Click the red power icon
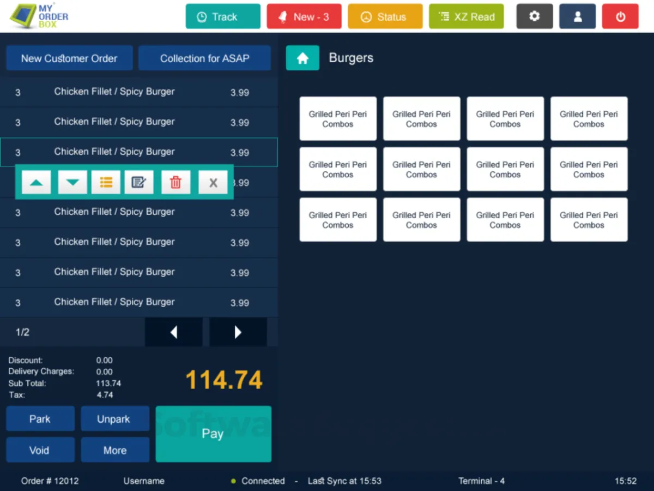Image resolution: width=654 pixels, height=491 pixels. [x=620, y=16]
